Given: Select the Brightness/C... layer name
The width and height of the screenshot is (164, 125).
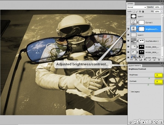Looking at the screenshot, I should (152, 29).
